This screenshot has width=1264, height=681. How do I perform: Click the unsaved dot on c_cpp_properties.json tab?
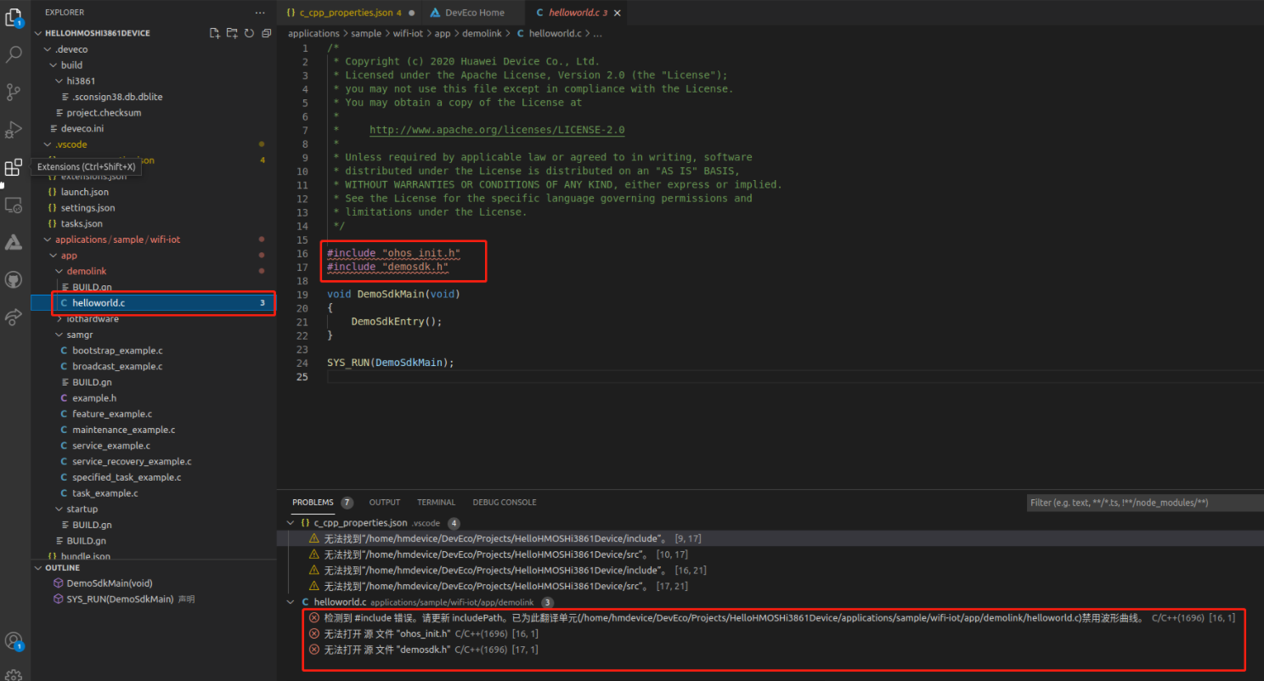click(412, 13)
